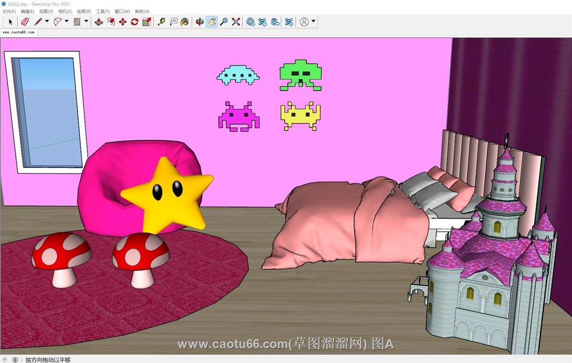Pick the Paint Bucket tool
This screenshot has height=363, width=572.
click(x=185, y=22)
